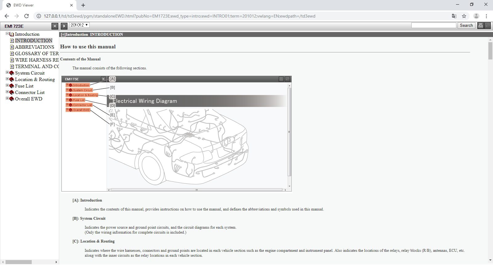Reload the EWD Viewer page

(x=26, y=16)
